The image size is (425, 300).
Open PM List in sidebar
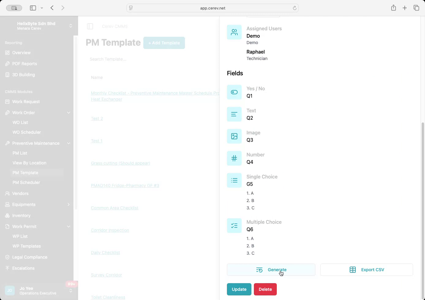[x=20, y=153]
